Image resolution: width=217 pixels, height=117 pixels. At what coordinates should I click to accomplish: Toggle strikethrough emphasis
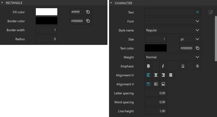(x=197, y=66)
